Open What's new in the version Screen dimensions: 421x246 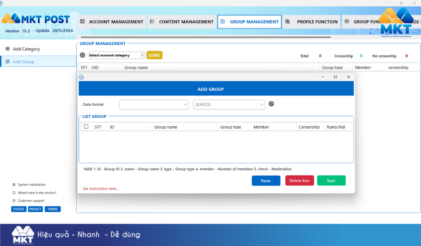(37, 193)
